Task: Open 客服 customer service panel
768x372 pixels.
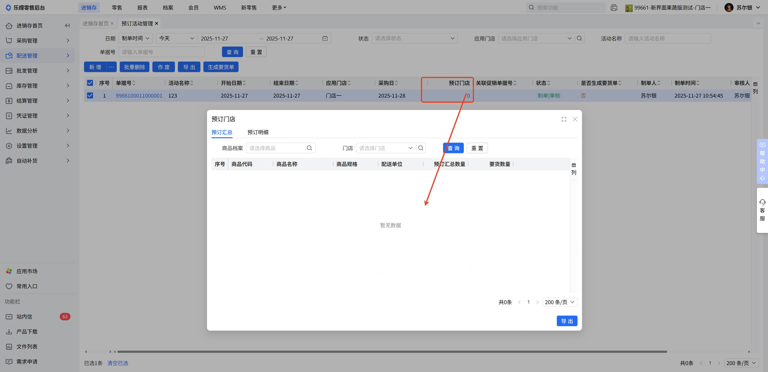Action: pyautogui.click(x=762, y=210)
